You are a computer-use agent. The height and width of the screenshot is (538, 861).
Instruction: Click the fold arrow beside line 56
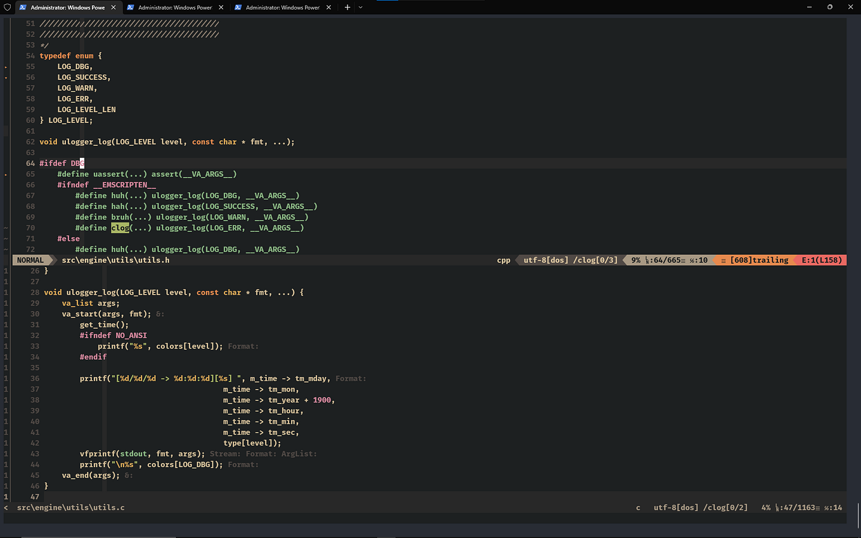click(5, 77)
